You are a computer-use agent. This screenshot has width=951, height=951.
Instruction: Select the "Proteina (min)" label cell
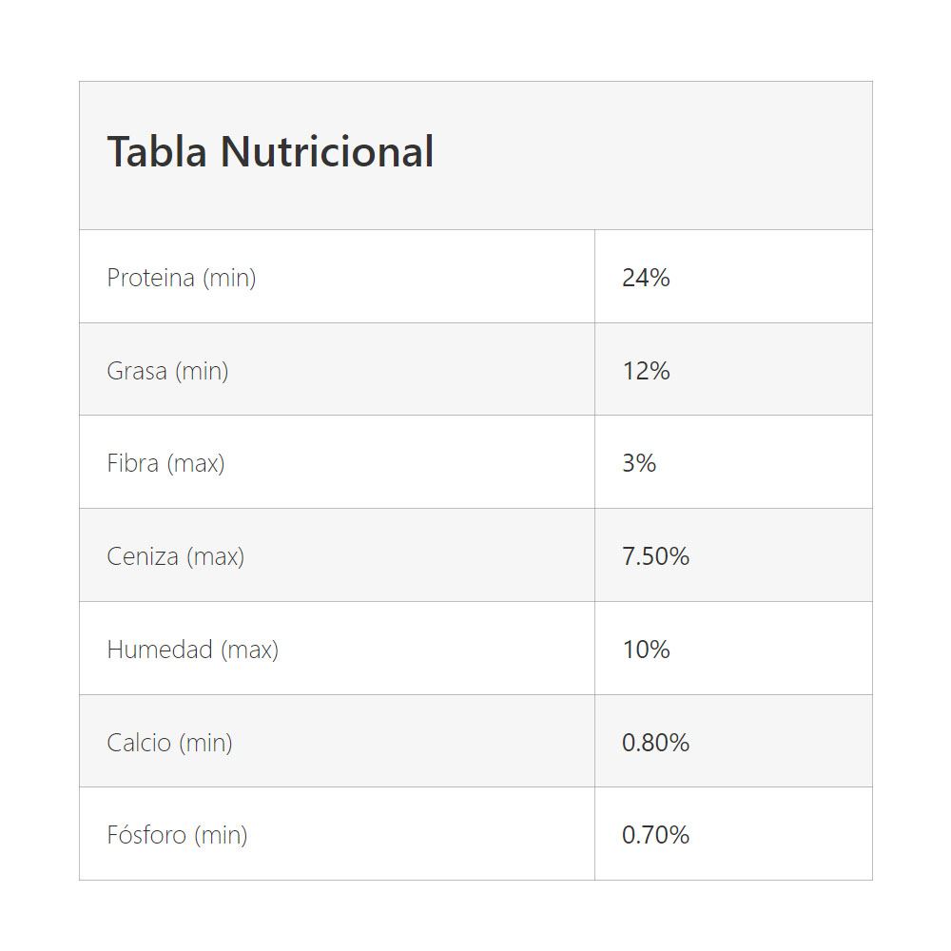182,278
